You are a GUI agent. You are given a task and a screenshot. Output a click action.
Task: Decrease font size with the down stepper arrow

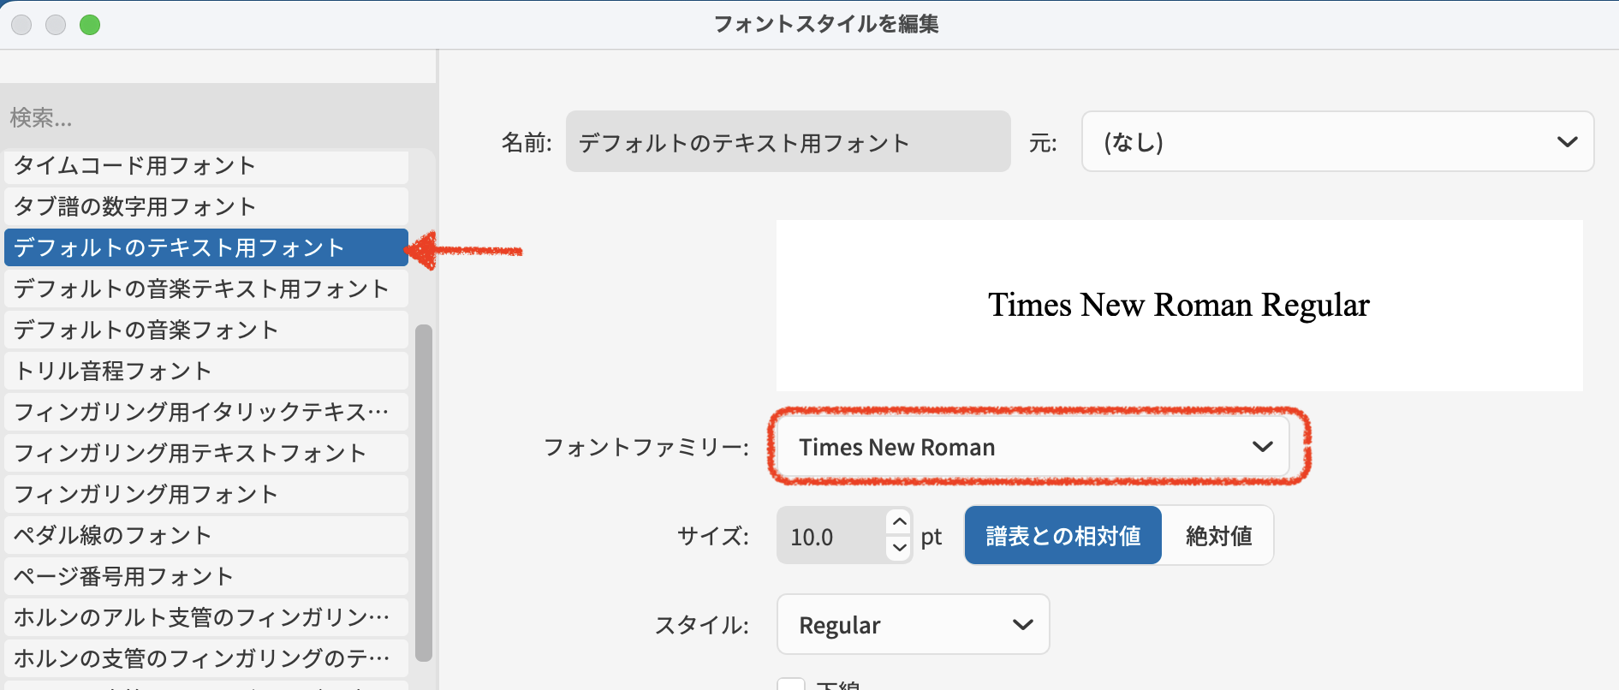899,548
